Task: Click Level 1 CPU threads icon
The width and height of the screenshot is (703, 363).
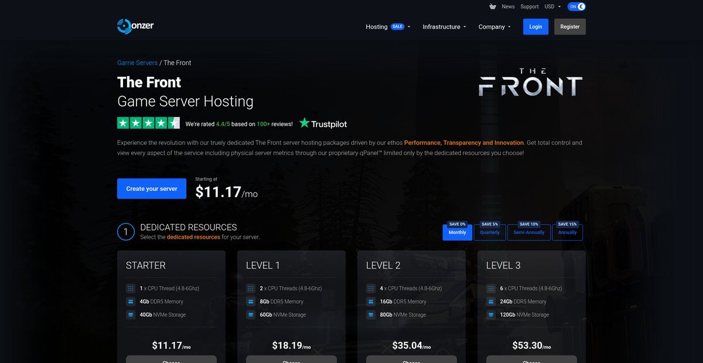Action: tap(251, 288)
